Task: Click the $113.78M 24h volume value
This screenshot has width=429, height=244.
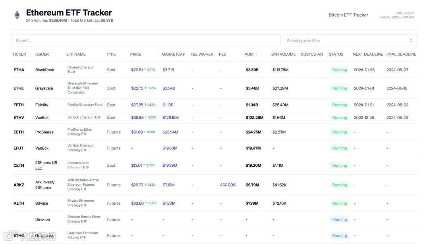Action: point(280,70)
